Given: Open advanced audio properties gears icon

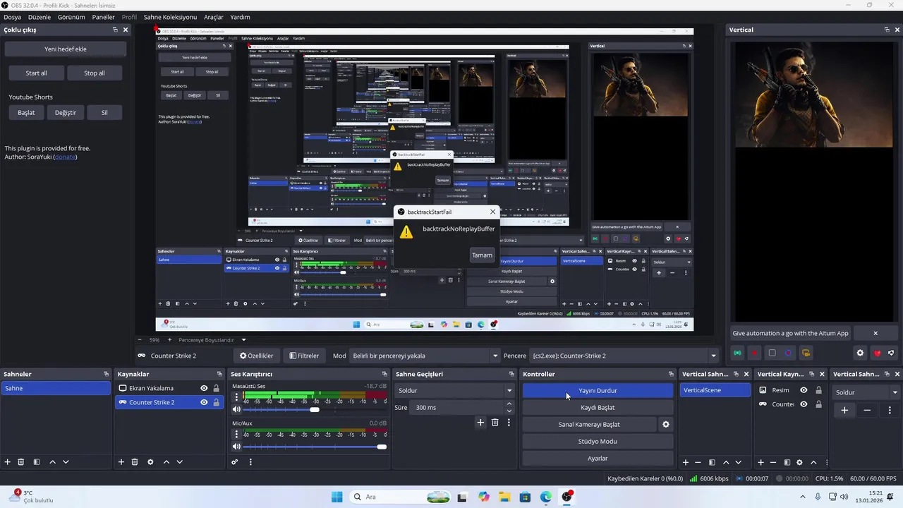Looking at the screenshot, I should coord(235,462).
